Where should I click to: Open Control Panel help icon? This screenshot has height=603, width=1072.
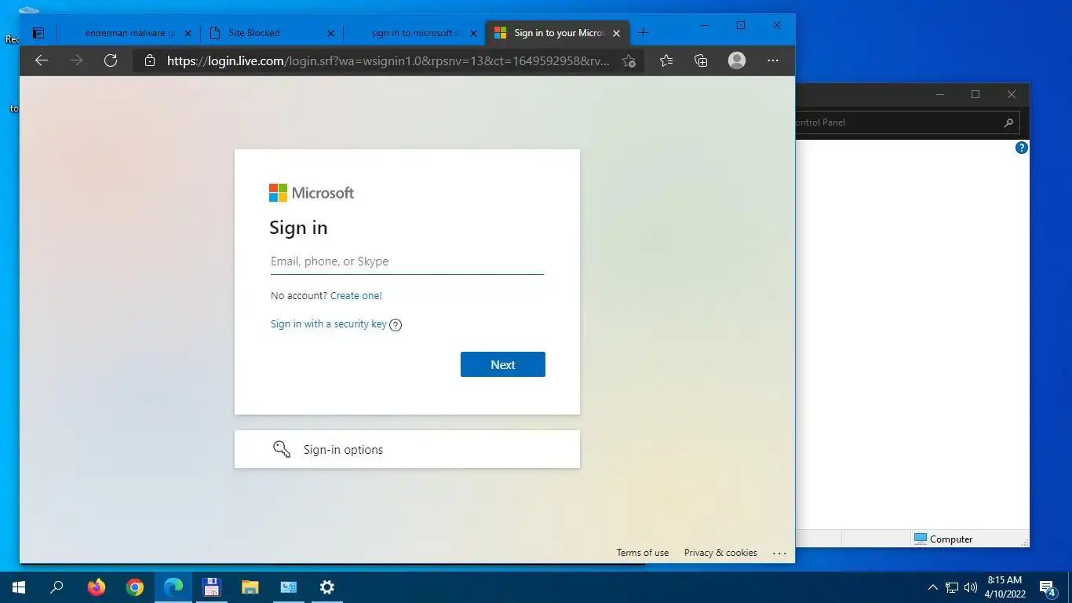point(1022,148)
